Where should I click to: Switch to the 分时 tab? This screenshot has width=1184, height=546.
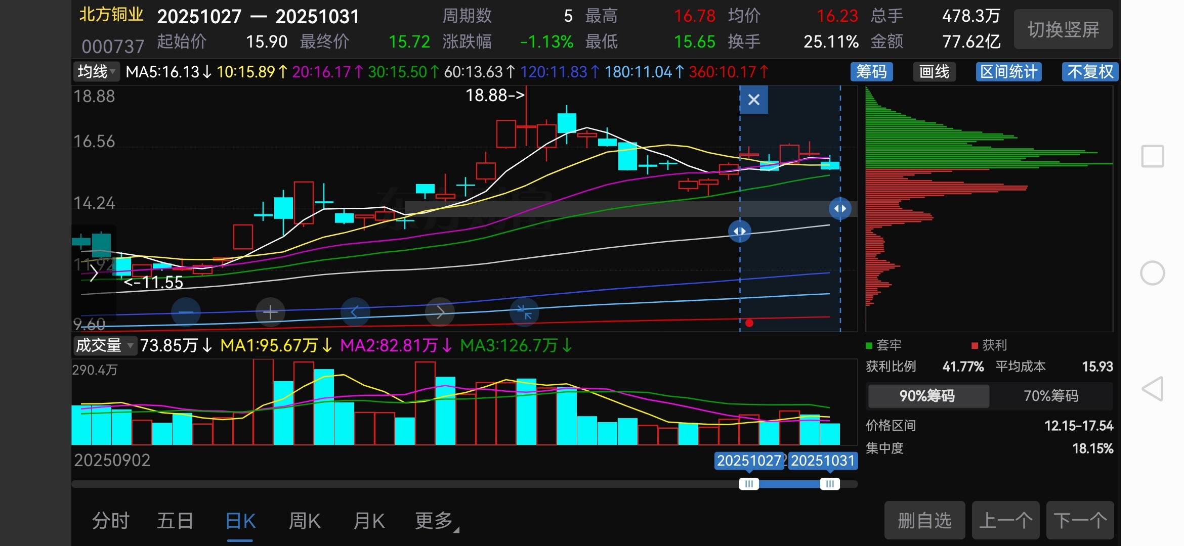(x=110, y=521)
